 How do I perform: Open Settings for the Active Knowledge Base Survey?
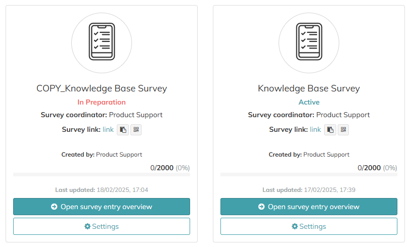309,226
